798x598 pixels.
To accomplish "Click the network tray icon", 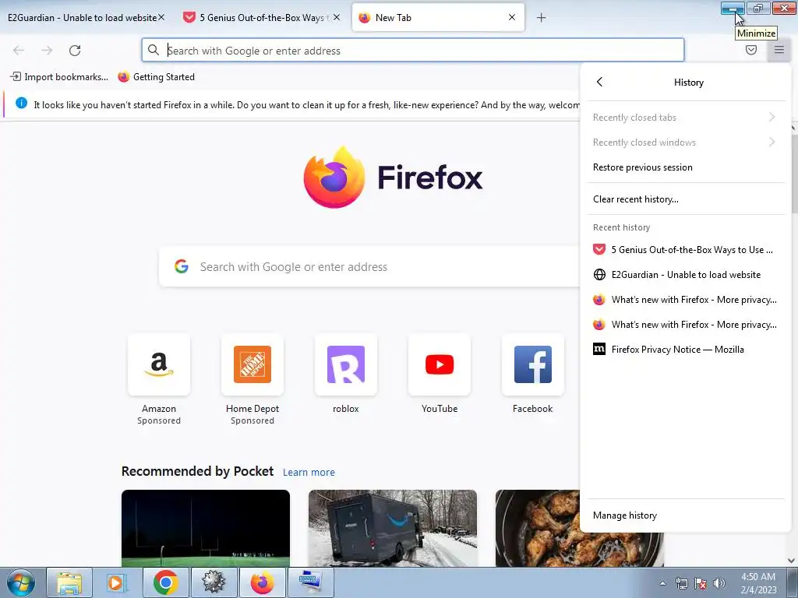I will (681, 583).
